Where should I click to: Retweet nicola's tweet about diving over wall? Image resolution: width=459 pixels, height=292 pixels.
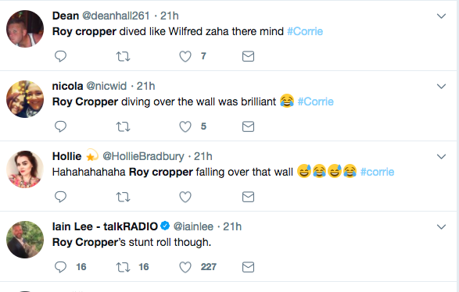pos(123,126)
